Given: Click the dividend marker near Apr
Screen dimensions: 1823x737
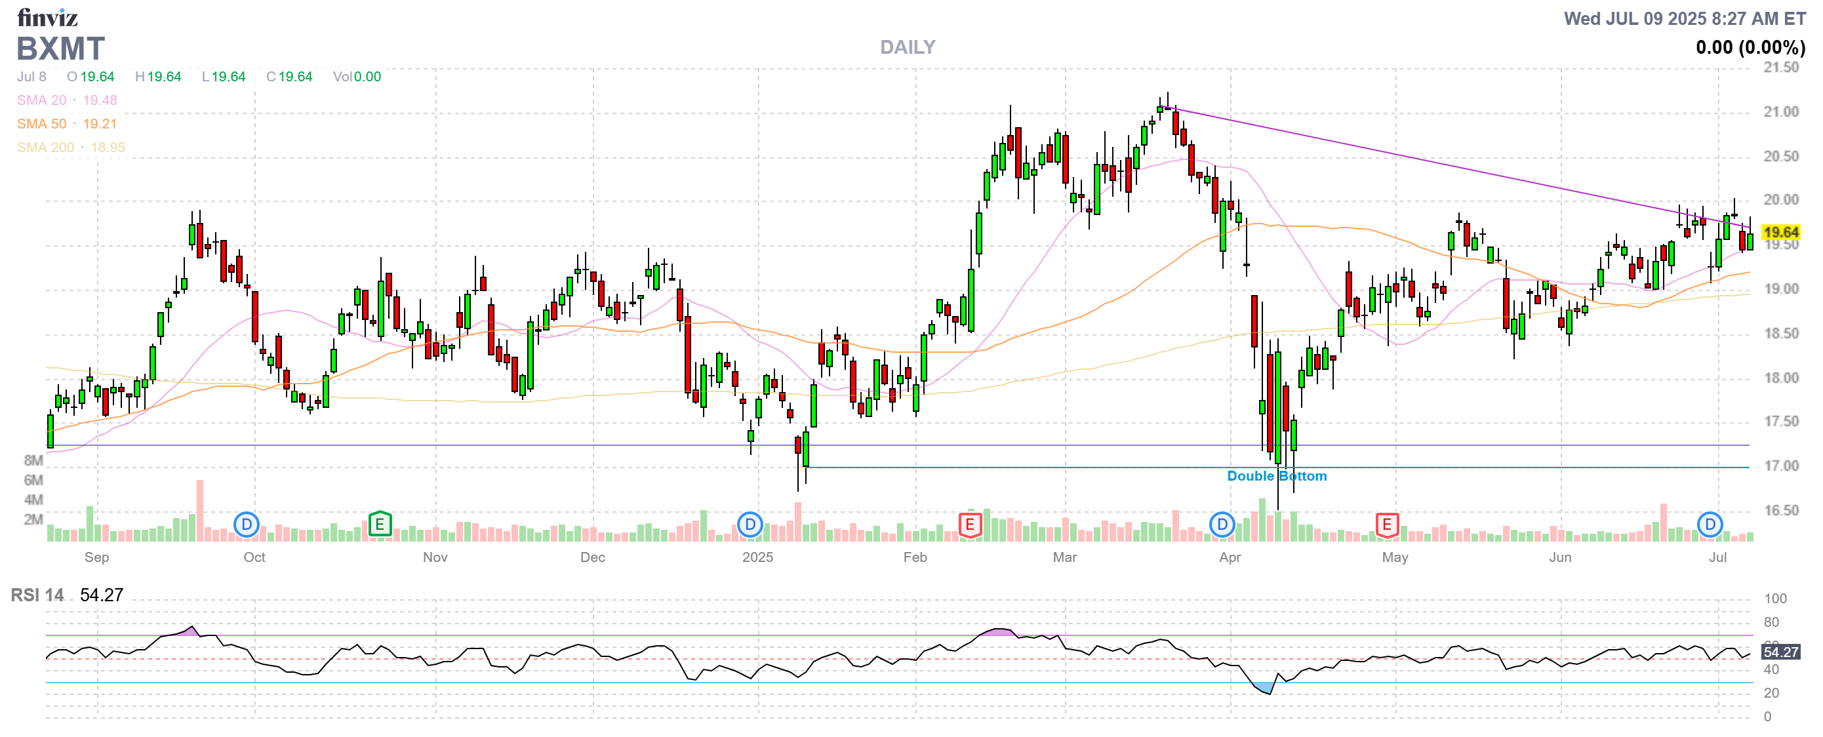Looking at the screenshot, I should (x=1222, y=525).
